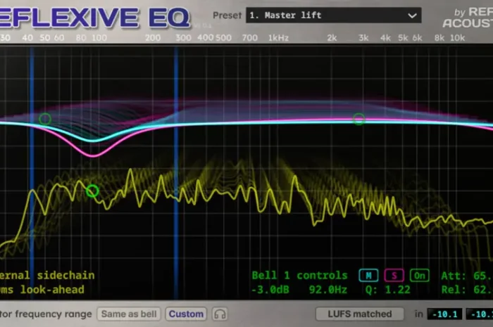This screenshot has width=493, height=327.
Task: Toggle the magenta S (side) button
Action: [x=394, y=276]
